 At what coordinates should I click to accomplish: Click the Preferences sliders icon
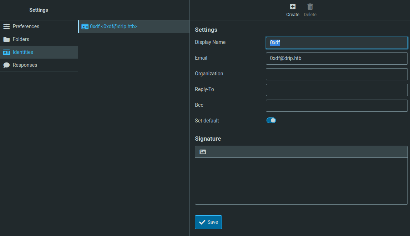pos(6,26)
